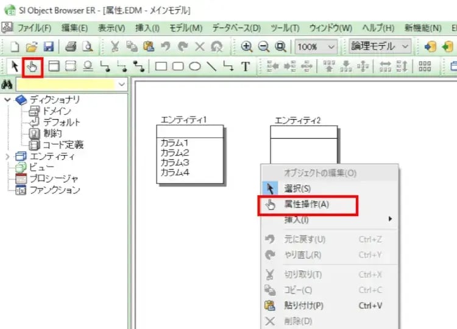Open the データベース(D) menu
Screen dimensions: 457x329
tap(236, 28)
